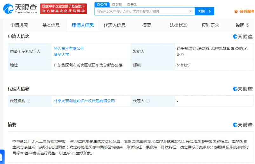Select the 查关系 search tab
The height and width of the screenshot is (164, 255).
(x=132, y=5)
